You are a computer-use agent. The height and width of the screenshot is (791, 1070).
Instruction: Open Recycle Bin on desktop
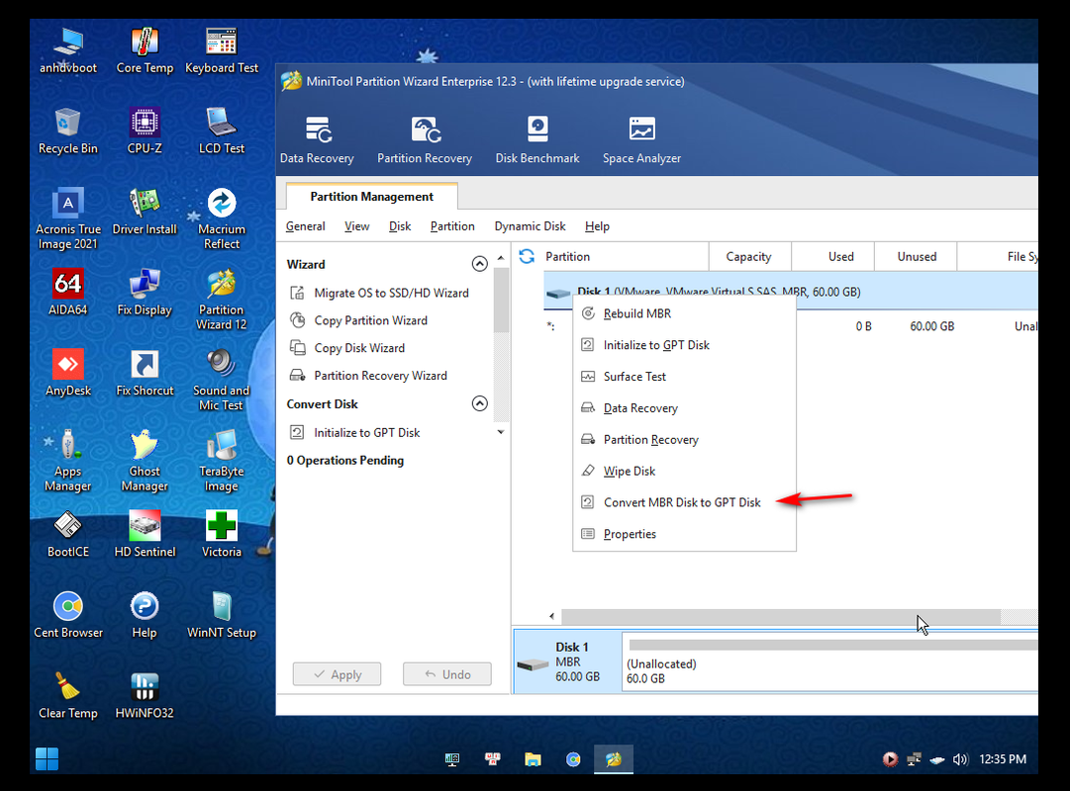click(x=67, y=131)
